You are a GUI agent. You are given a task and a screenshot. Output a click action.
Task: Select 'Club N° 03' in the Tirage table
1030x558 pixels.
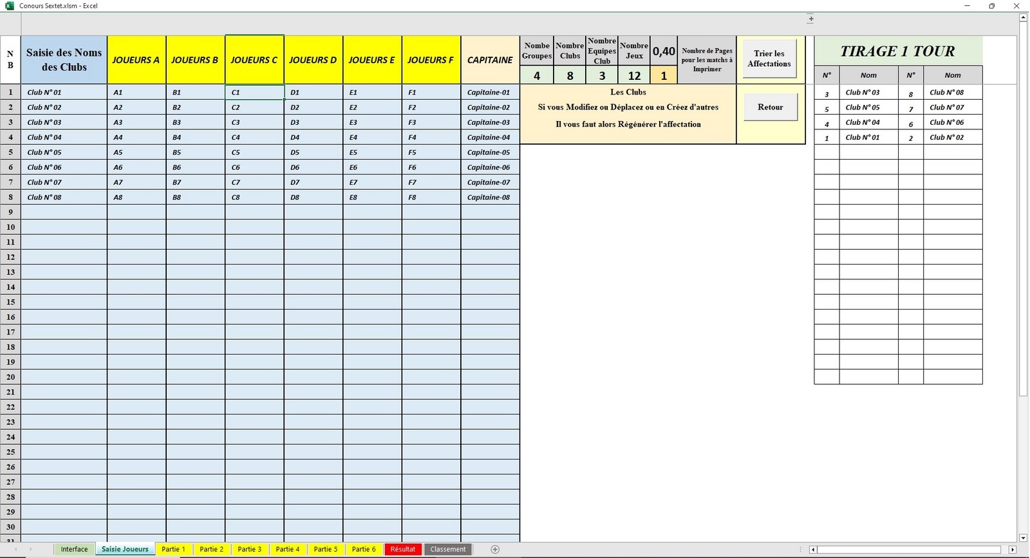pos(868,92)
